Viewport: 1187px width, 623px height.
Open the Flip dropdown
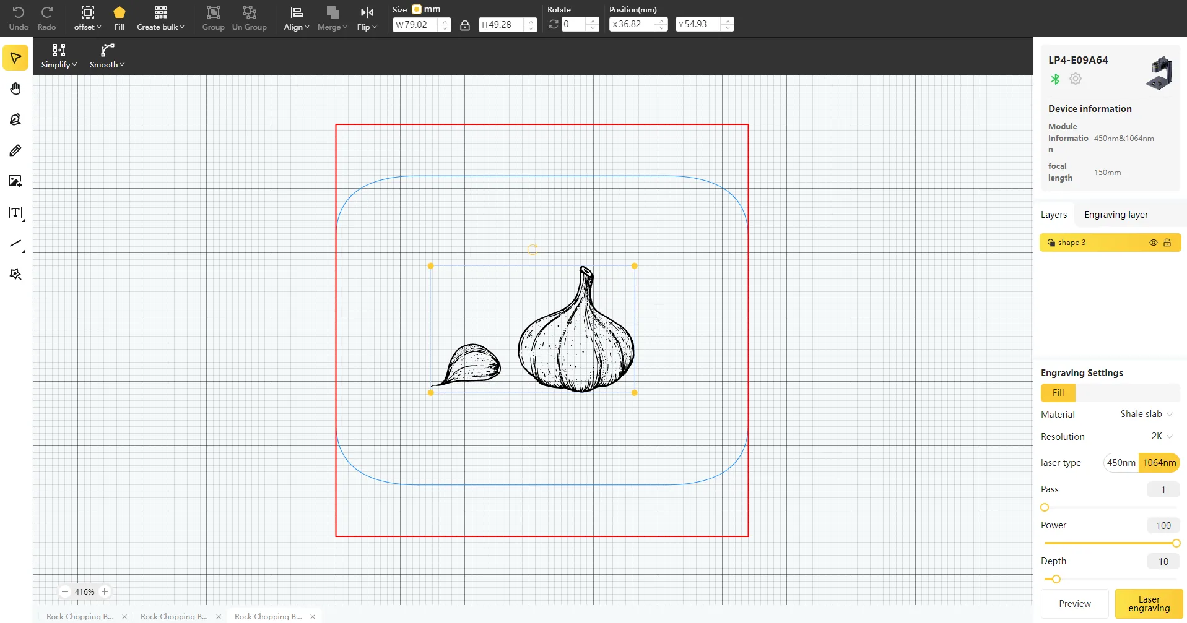pos(367,19)
